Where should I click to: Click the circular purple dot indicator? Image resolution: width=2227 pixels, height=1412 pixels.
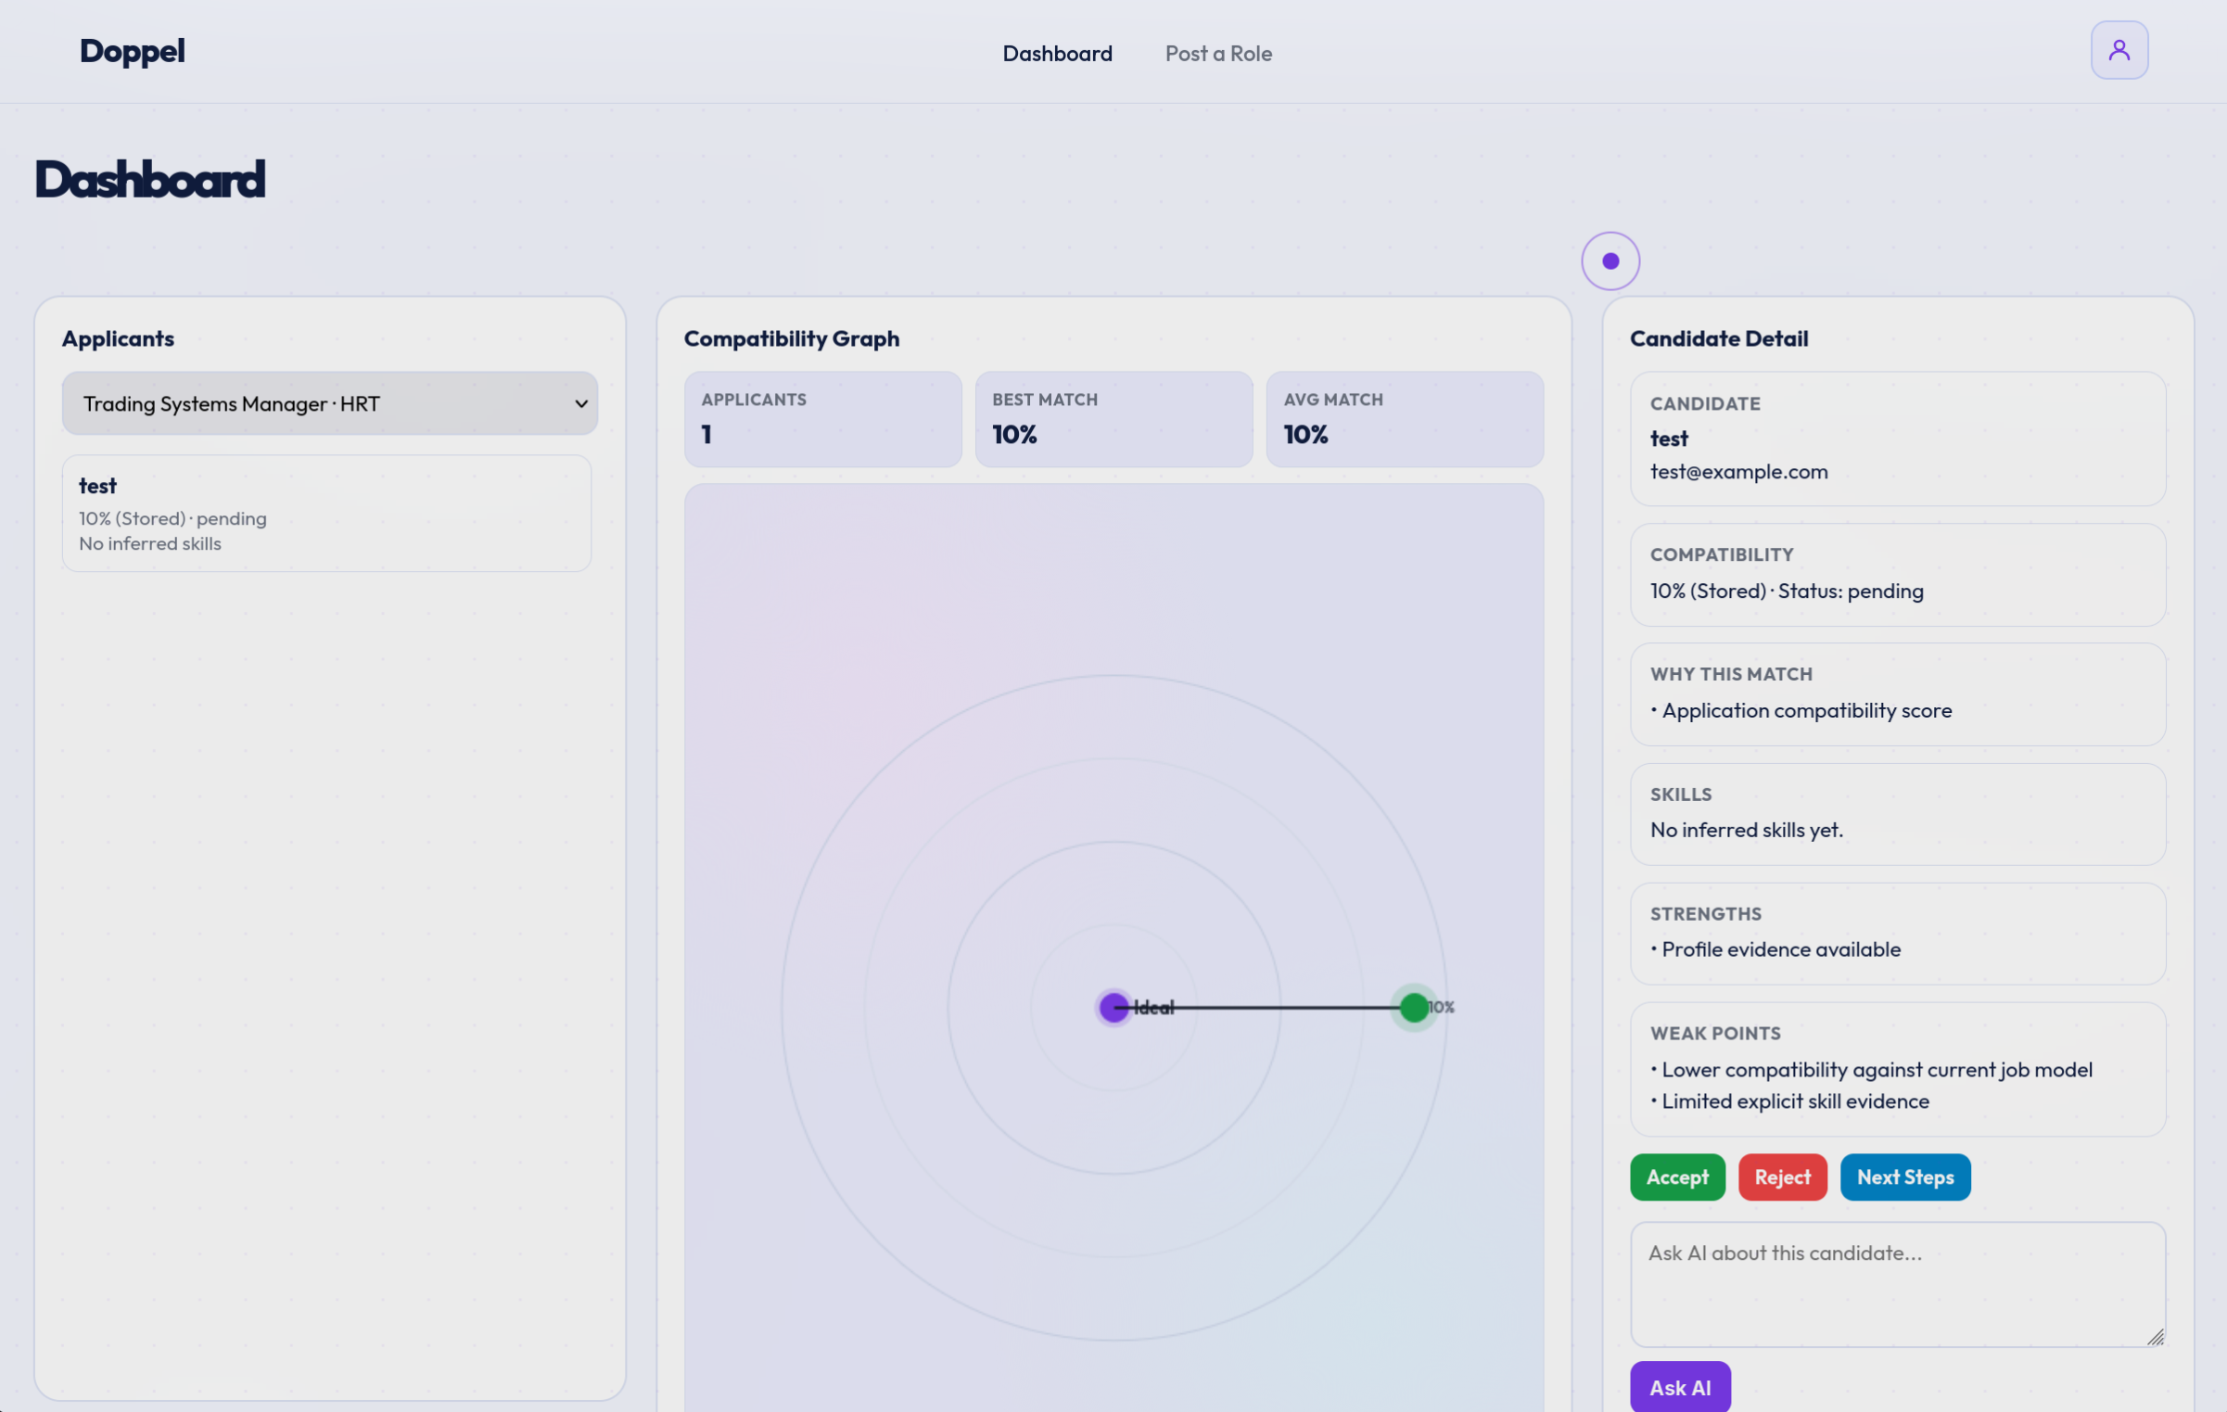click(x=1610, y=261)
